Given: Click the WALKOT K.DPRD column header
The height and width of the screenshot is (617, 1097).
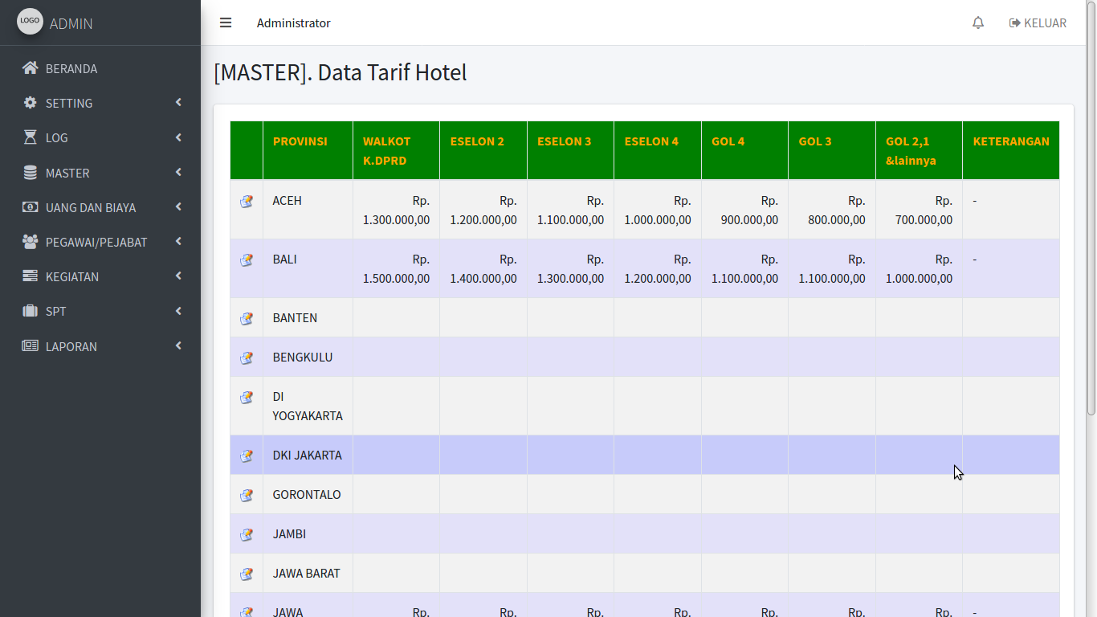Looking at the screenshot, I should pos(397,150).
